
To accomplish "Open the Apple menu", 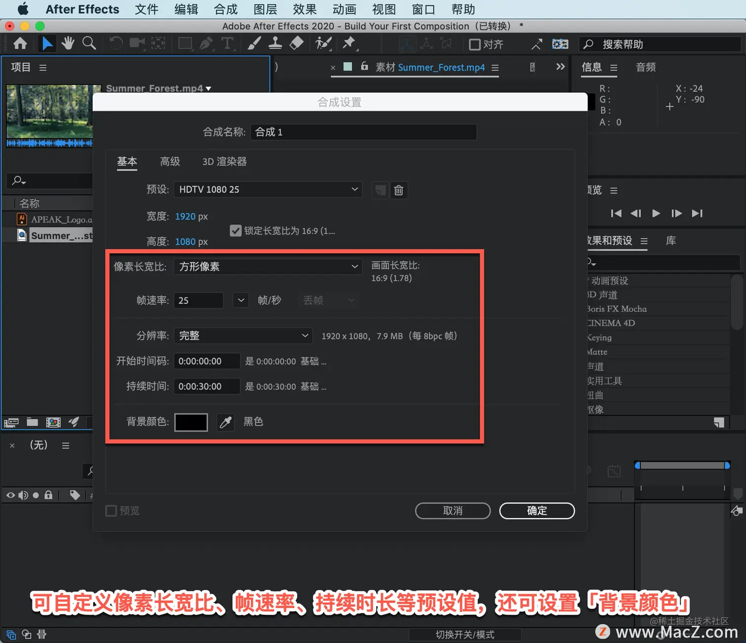I will click(23, 9).
